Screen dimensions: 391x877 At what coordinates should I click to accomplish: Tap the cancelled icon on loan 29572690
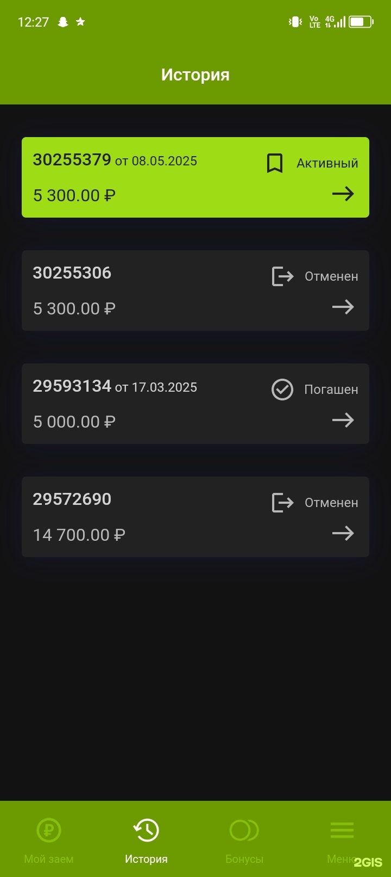[x=282, y=503]
